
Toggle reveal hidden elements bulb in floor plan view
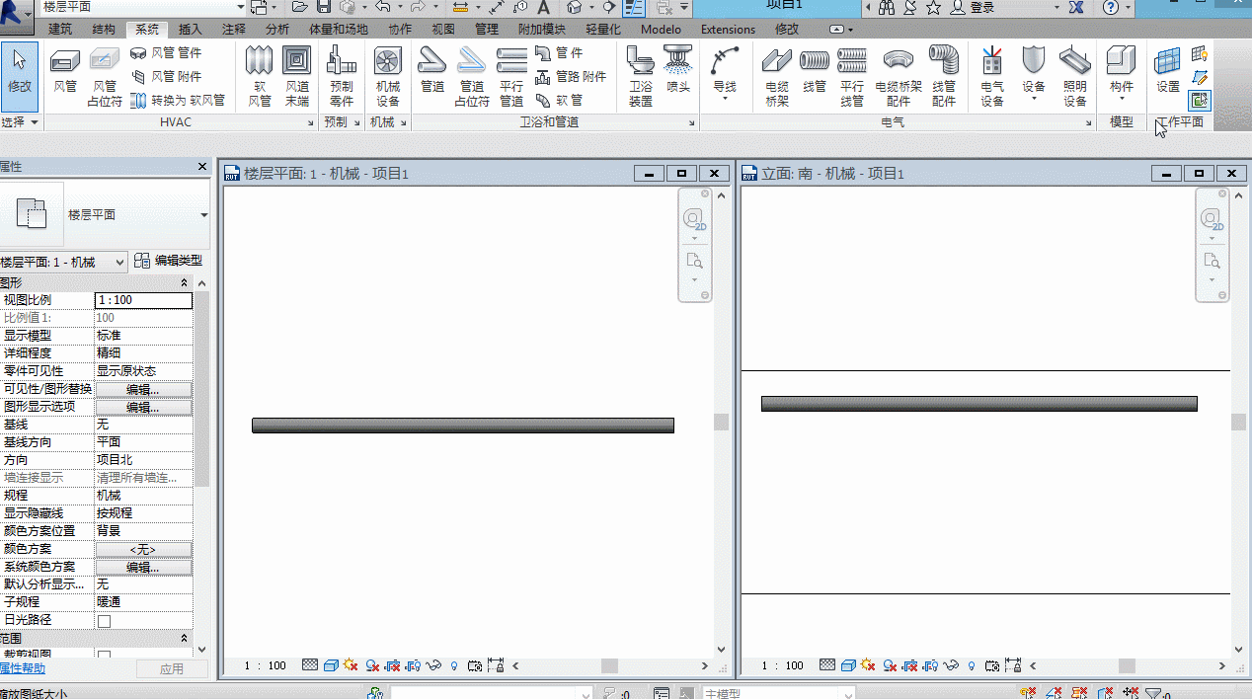click(454, 665)
